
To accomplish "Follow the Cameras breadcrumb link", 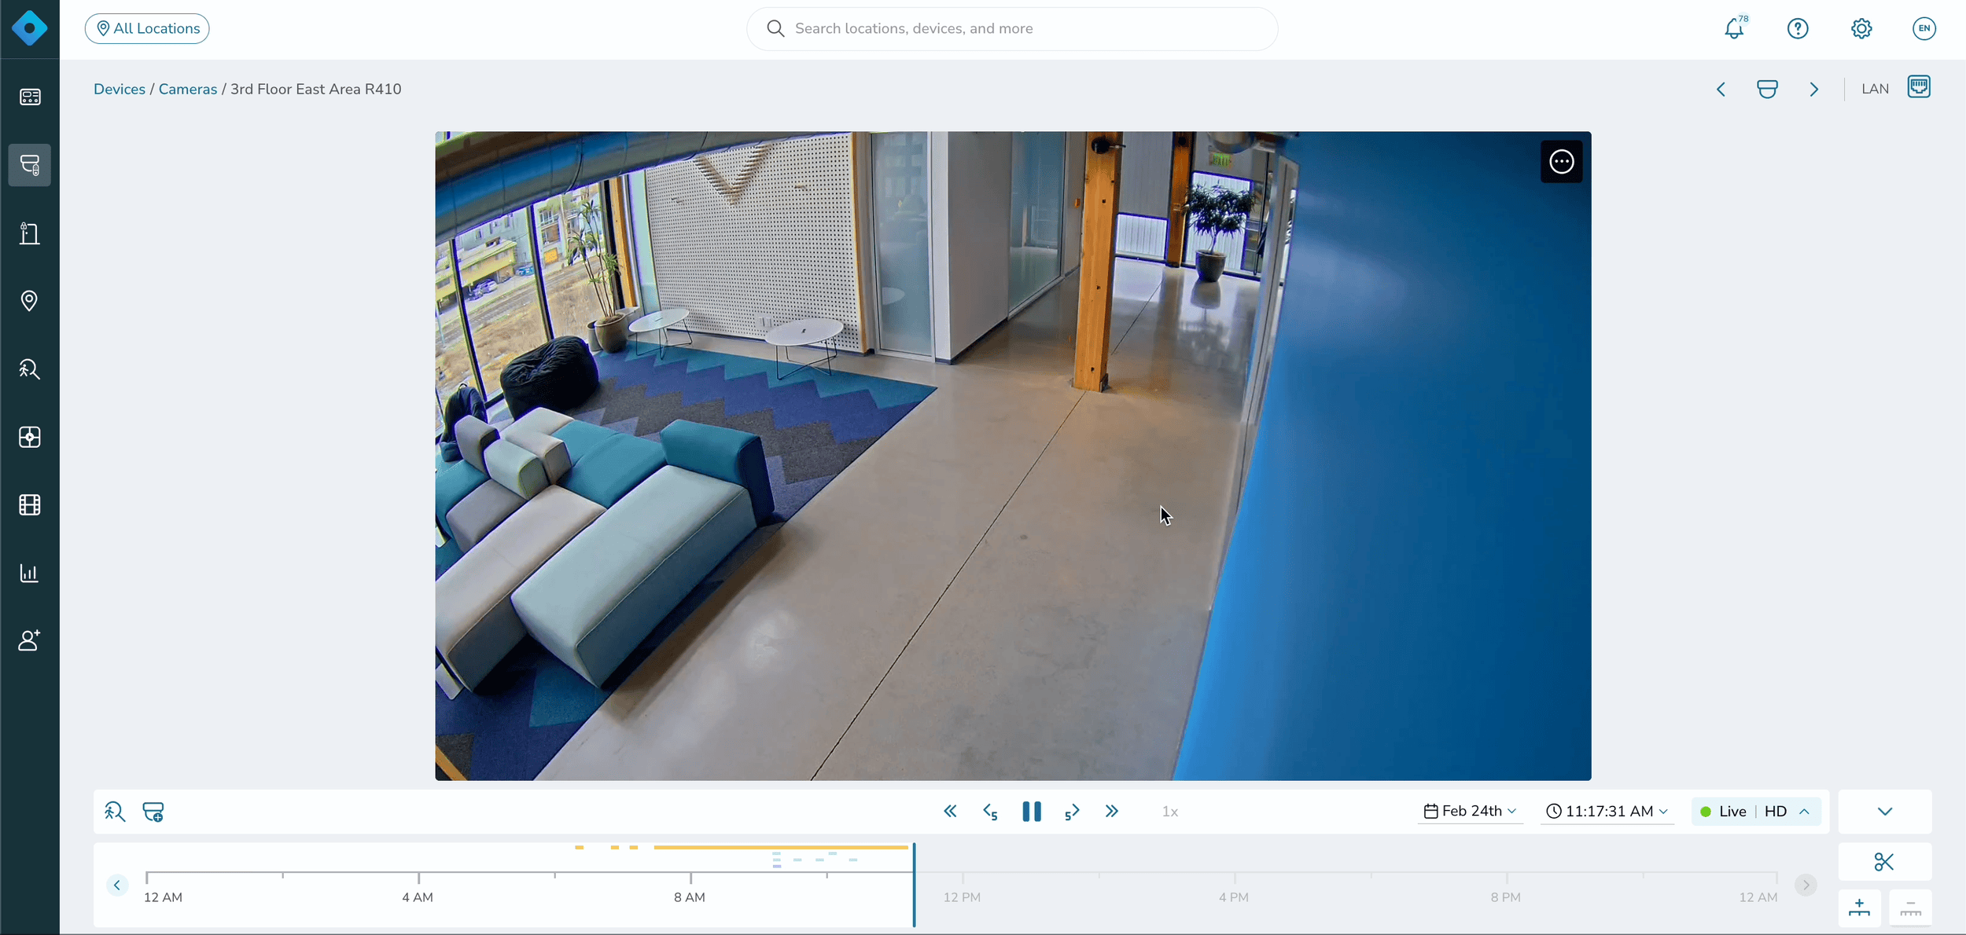I will tap(188, 89).
